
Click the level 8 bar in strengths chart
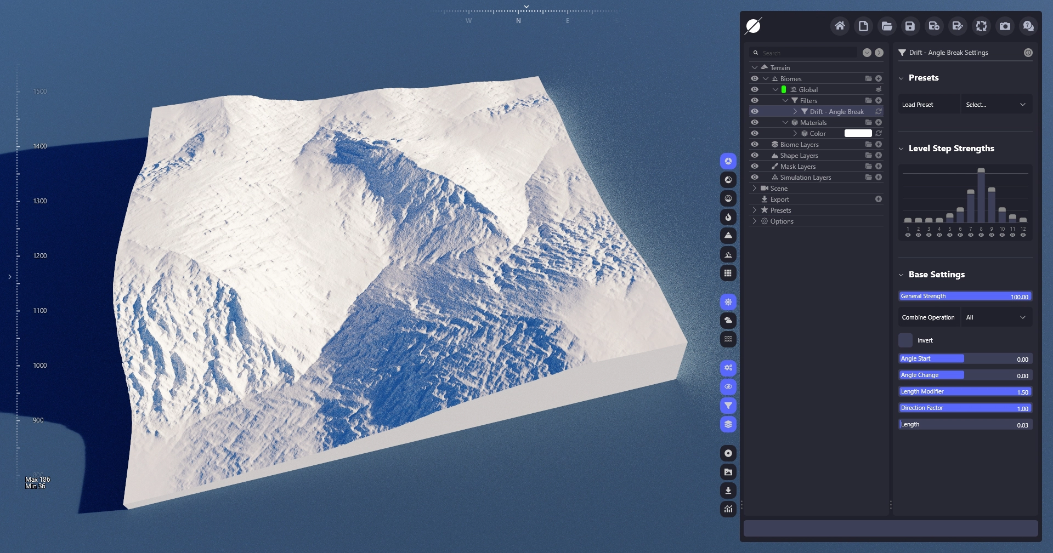[981, 195]
